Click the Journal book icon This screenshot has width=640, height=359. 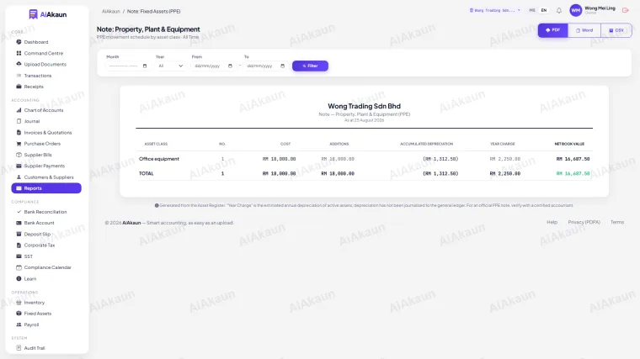pos(19,121)
